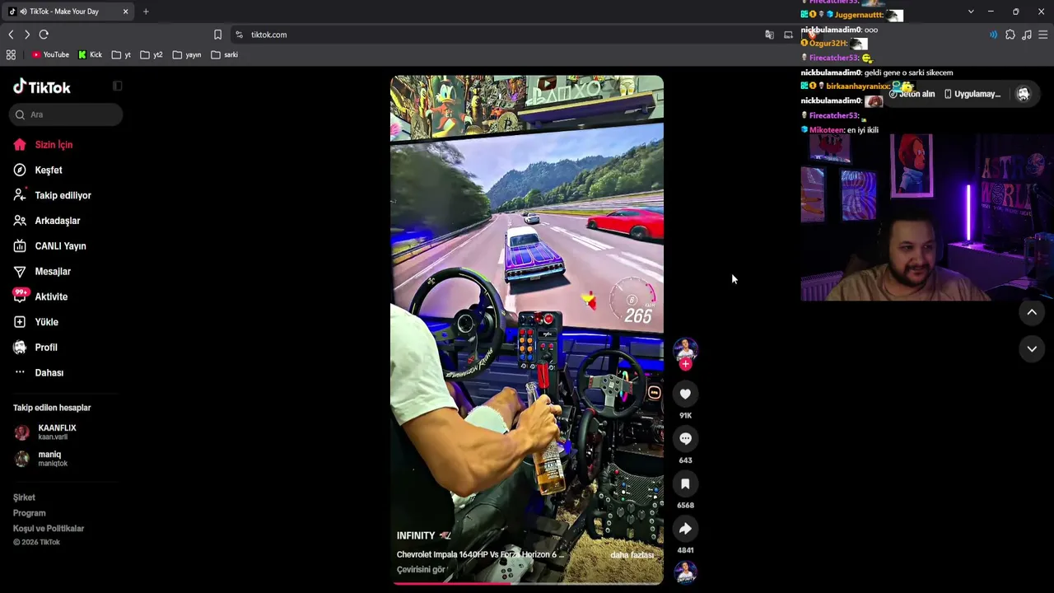Image resolution: width=1054 pixels, height=593 pixels.
Task: Open the sarki bookmarks folder
Action: point(224,55)
